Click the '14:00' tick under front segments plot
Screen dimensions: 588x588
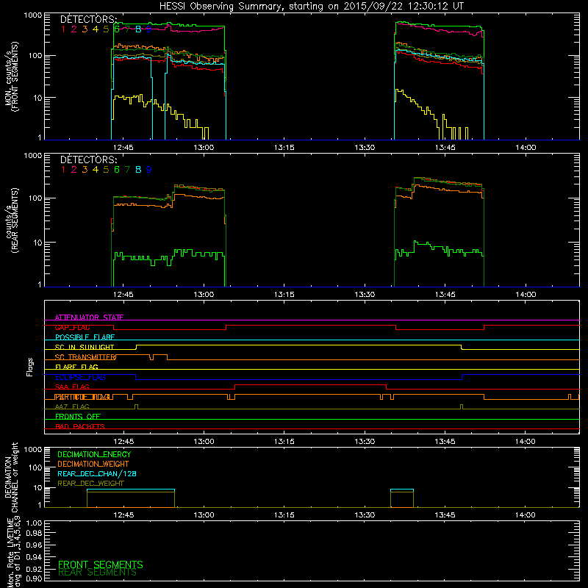(526, 148)
